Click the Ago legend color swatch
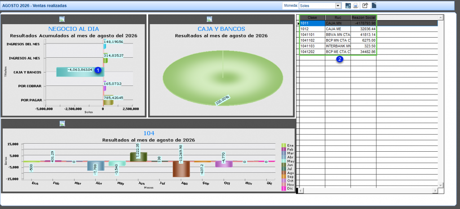This screenshot has width=460, height=209. point(284,173)
